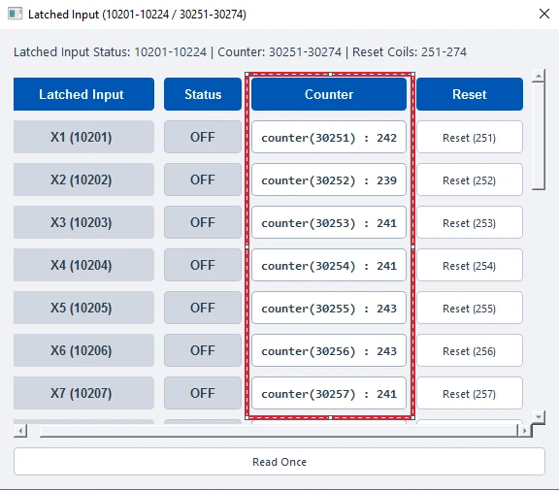The image size is (559, 490).
Task: Click Reset (252) button
Action: (x=470, y=180)
